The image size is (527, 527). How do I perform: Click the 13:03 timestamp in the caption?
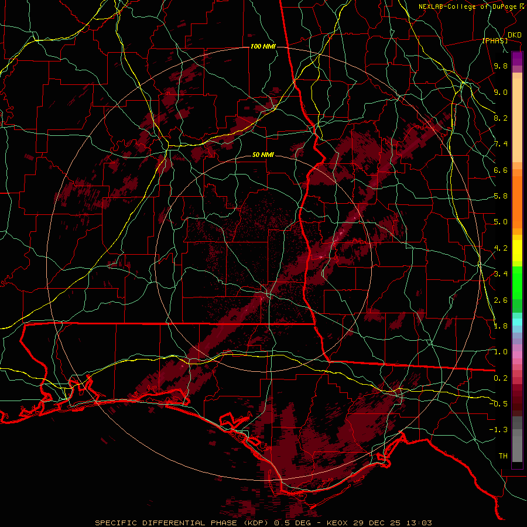point(420,523)
